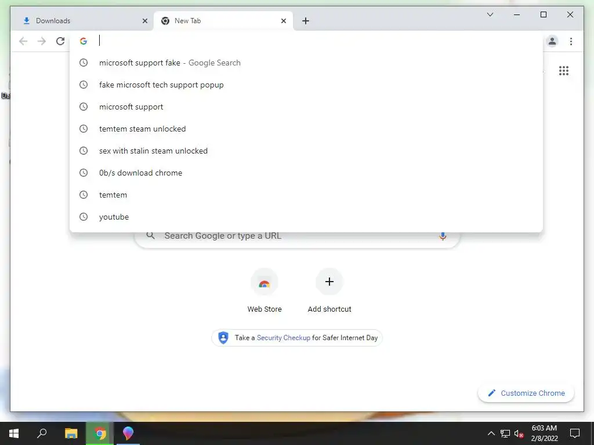Open a new tab with plus button

click(x=306, y=21)
